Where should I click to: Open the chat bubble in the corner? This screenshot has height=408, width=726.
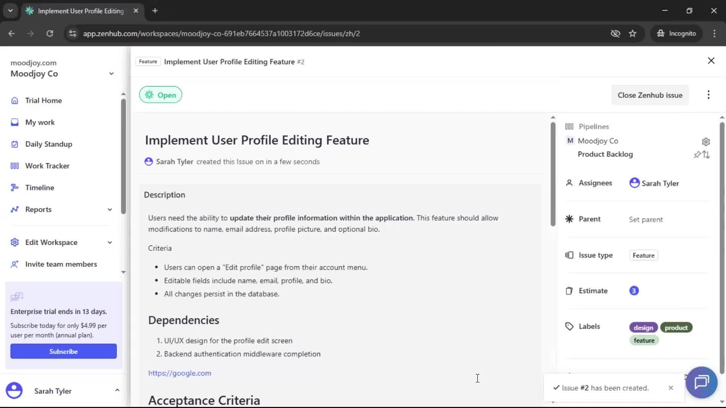click(701, 383)
